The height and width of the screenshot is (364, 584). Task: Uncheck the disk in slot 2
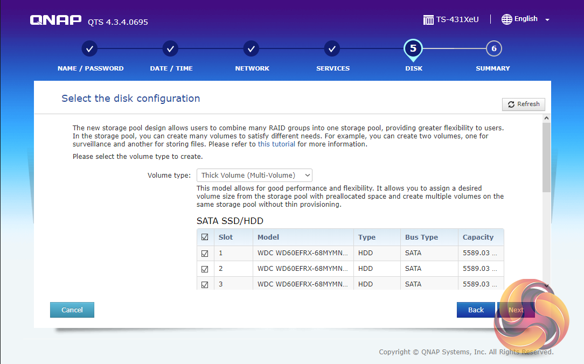[205, 269]
